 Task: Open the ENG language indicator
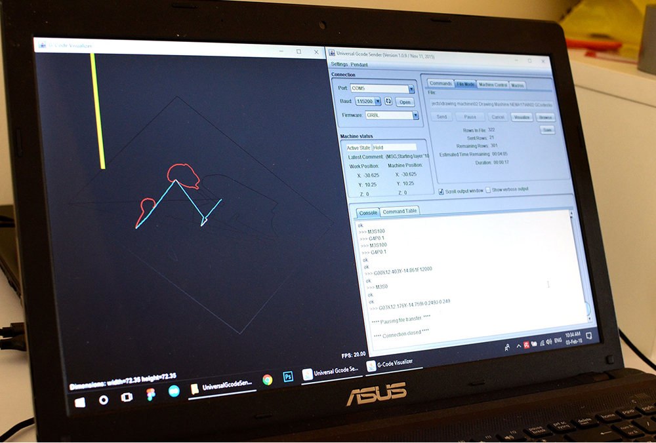(x=558, y=341)
